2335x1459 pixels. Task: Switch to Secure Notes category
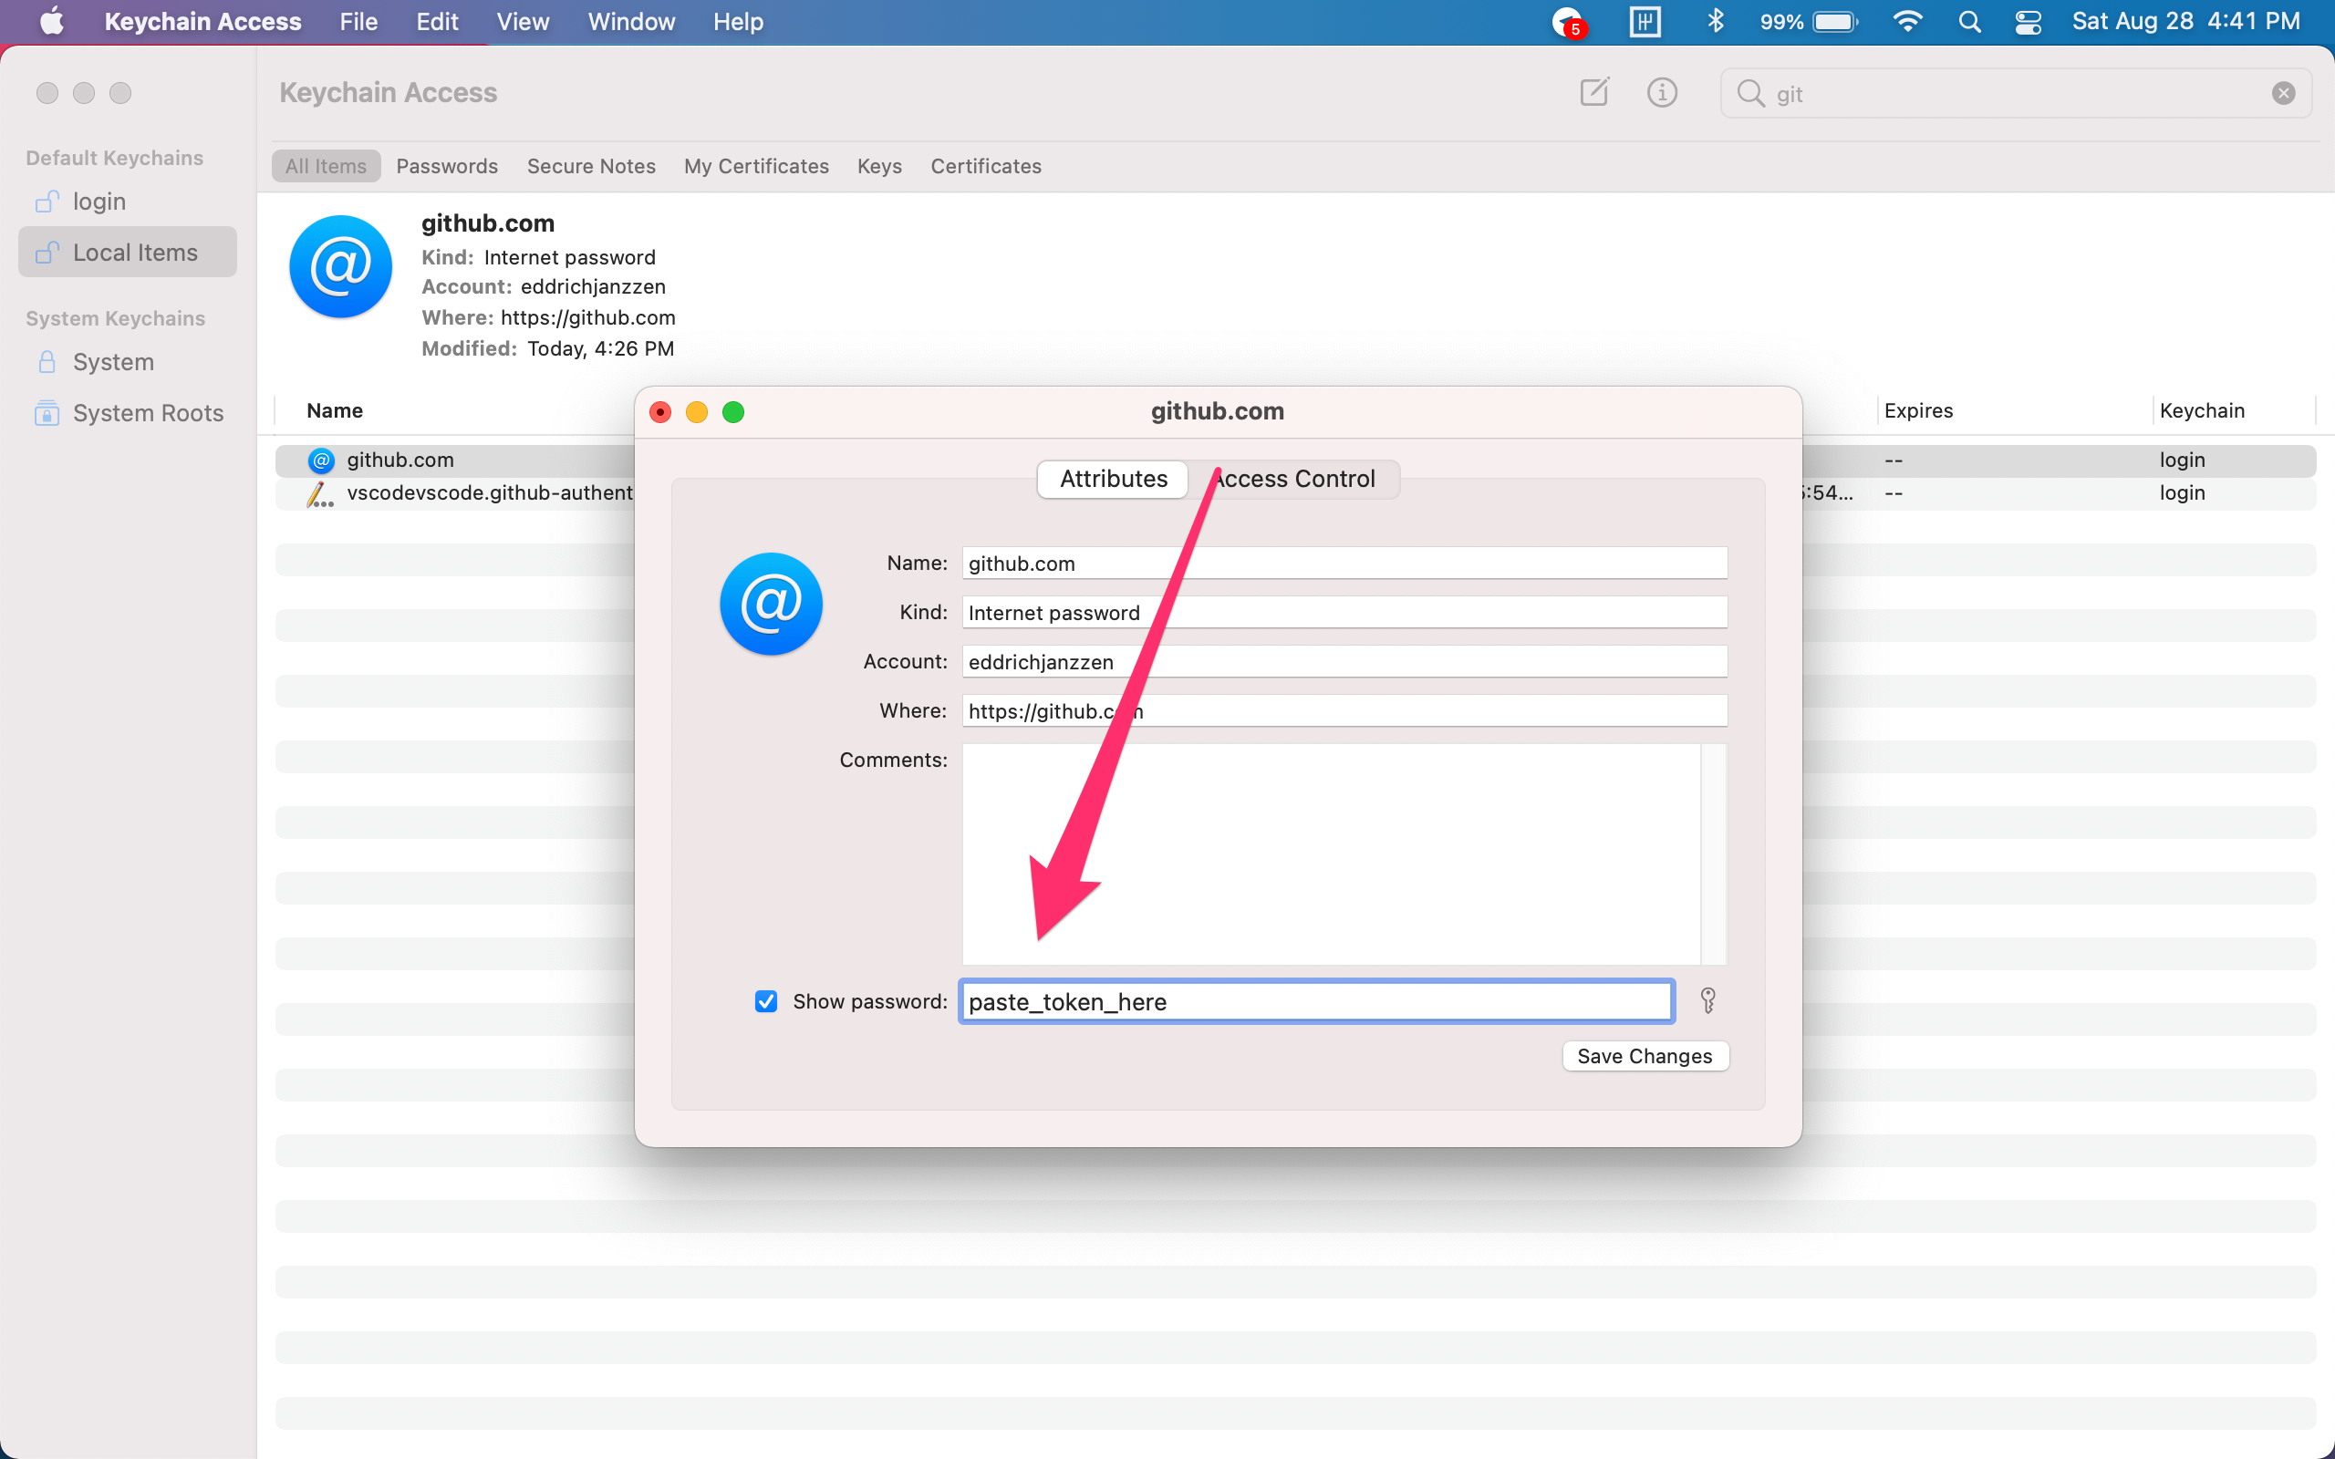click(591, 166)
